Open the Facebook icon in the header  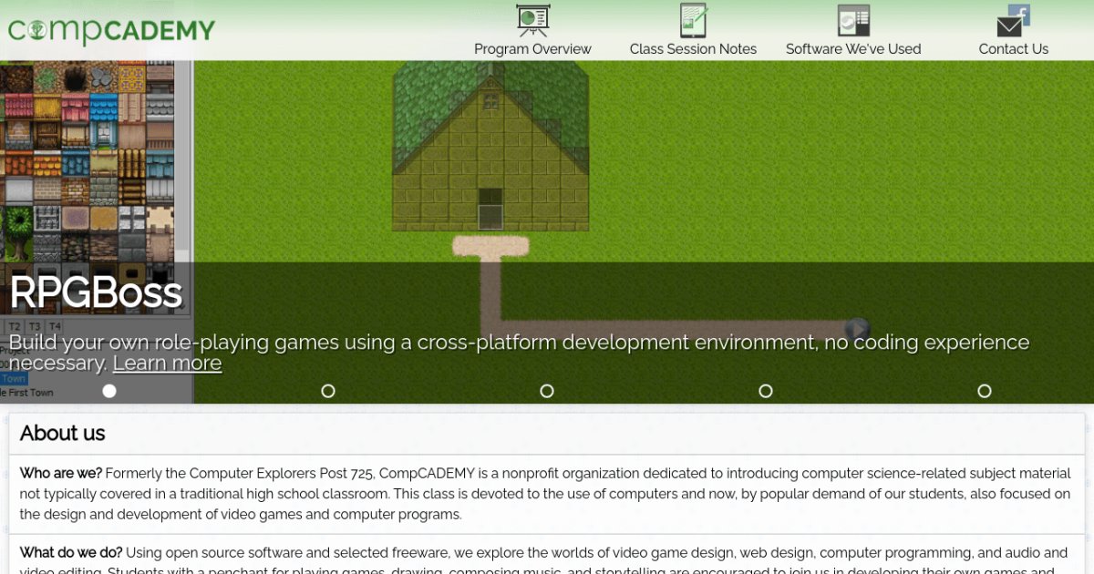coord(1020,13)
